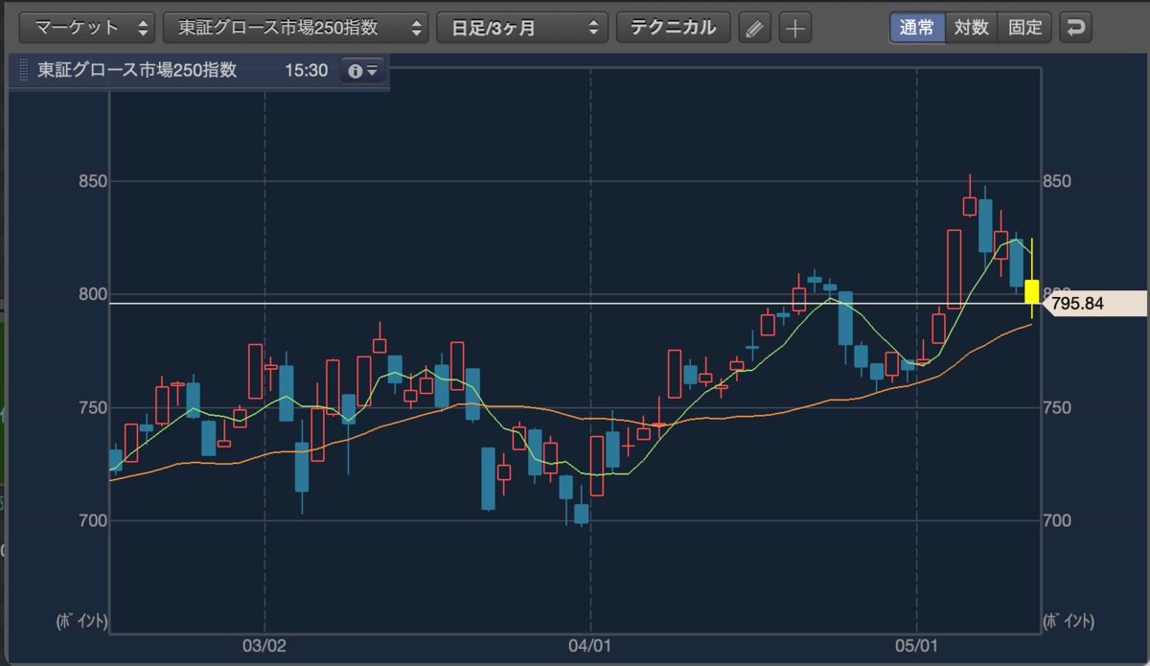Click the 15:30 time stamp

pos(306,72)
